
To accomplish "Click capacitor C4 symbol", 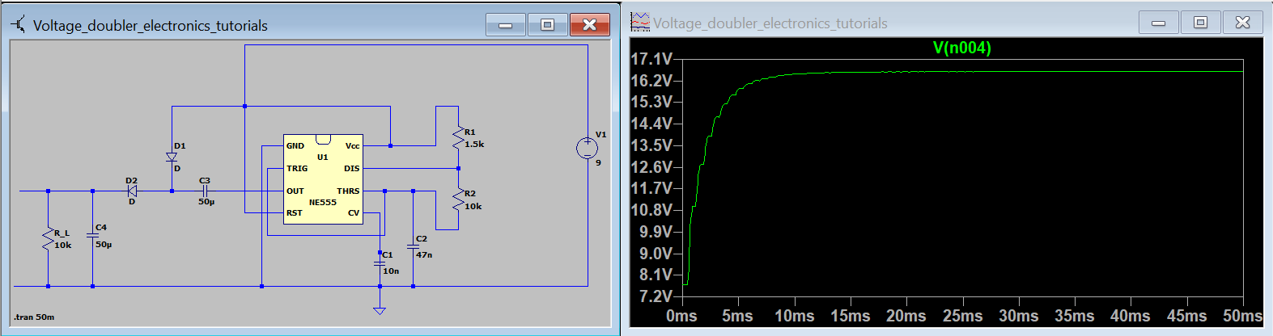I will click(x=92, y=235).
